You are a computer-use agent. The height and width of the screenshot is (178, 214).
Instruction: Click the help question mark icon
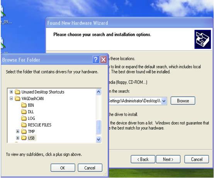pos(96,60)
